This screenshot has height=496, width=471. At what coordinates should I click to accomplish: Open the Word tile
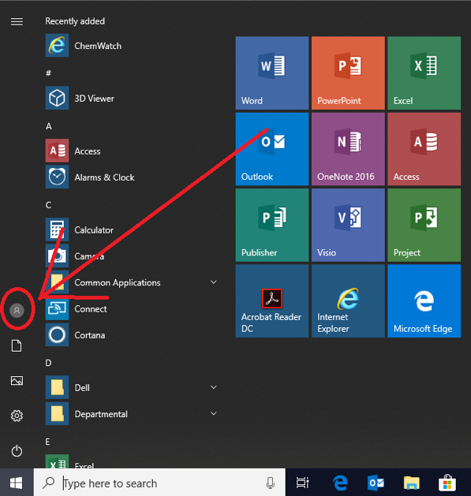272,73
